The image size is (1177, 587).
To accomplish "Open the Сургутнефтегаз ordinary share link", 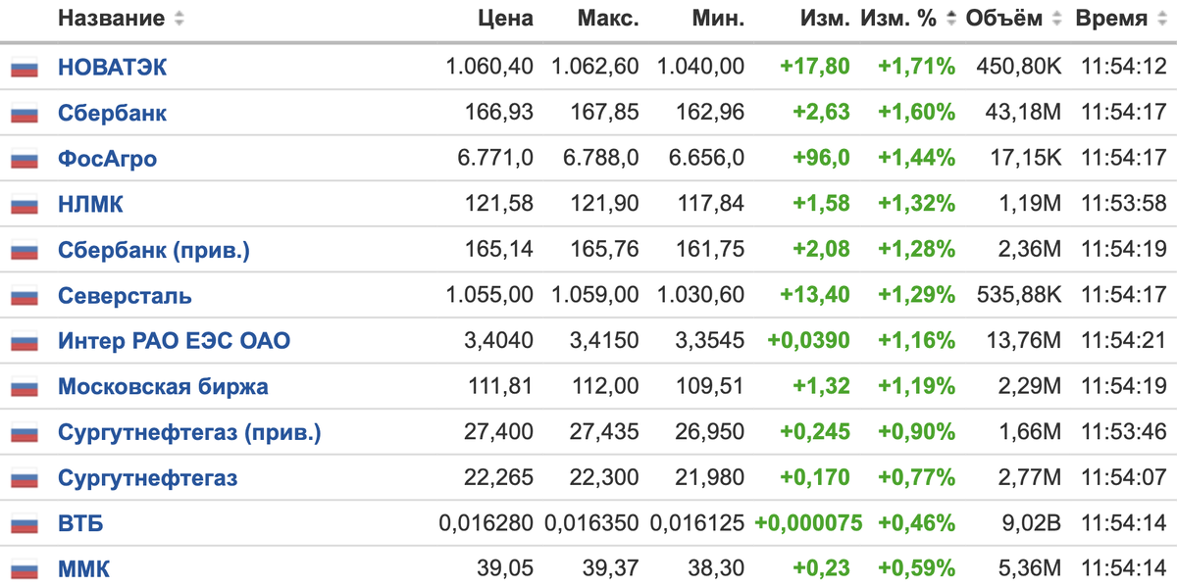I will point(147,479).
